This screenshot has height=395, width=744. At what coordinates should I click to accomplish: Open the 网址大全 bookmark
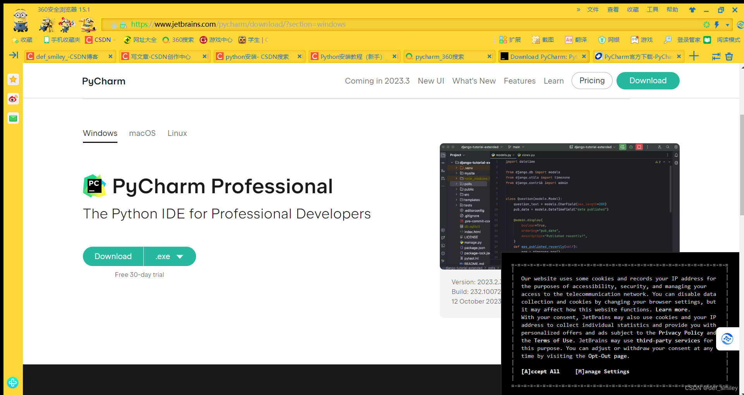coord(140,40)
